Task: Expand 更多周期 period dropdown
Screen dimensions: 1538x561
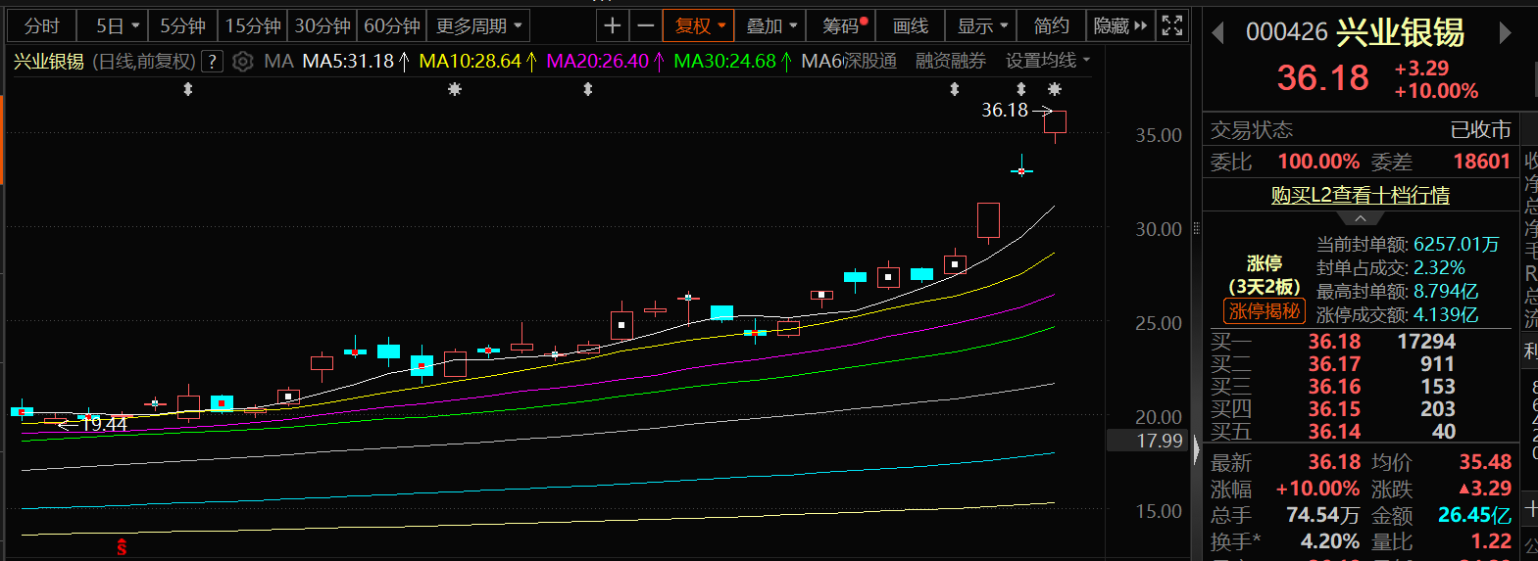Action: [478, 25]
